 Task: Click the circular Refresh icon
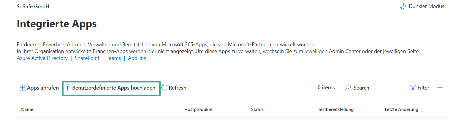point(164,87)
